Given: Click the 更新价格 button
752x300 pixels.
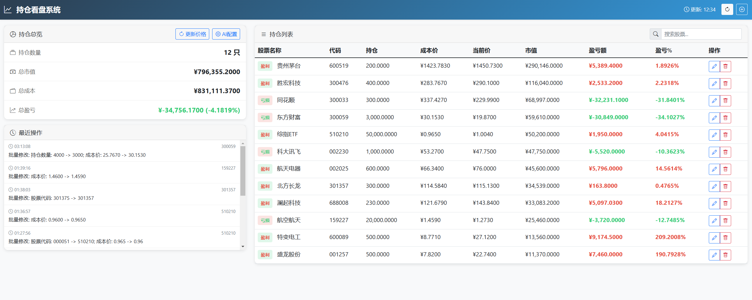Looking at the screenshot, I should pyautogui.click(x=192, y=34).
